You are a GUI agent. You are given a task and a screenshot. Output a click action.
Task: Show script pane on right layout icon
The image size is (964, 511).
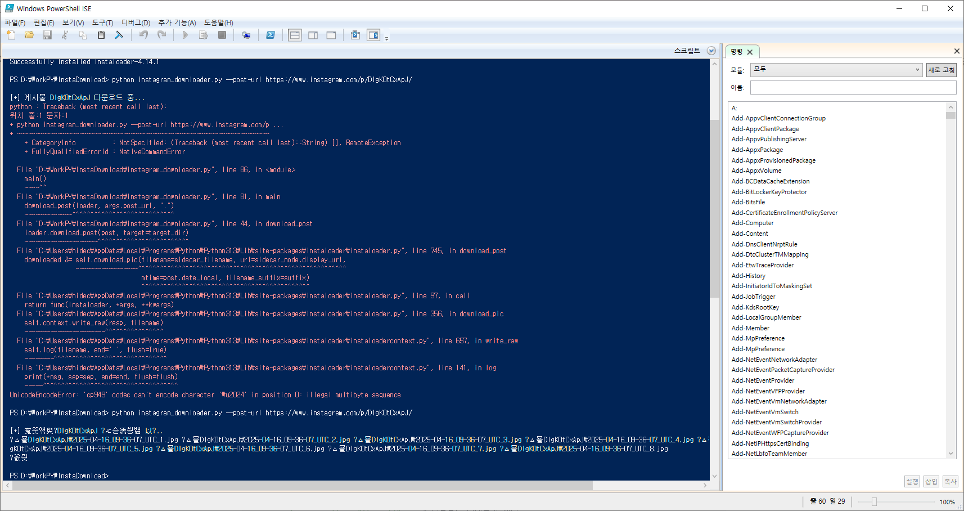[x=313, y=35]
